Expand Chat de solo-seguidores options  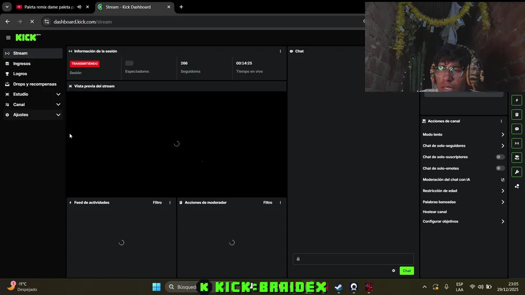(503, 146)
